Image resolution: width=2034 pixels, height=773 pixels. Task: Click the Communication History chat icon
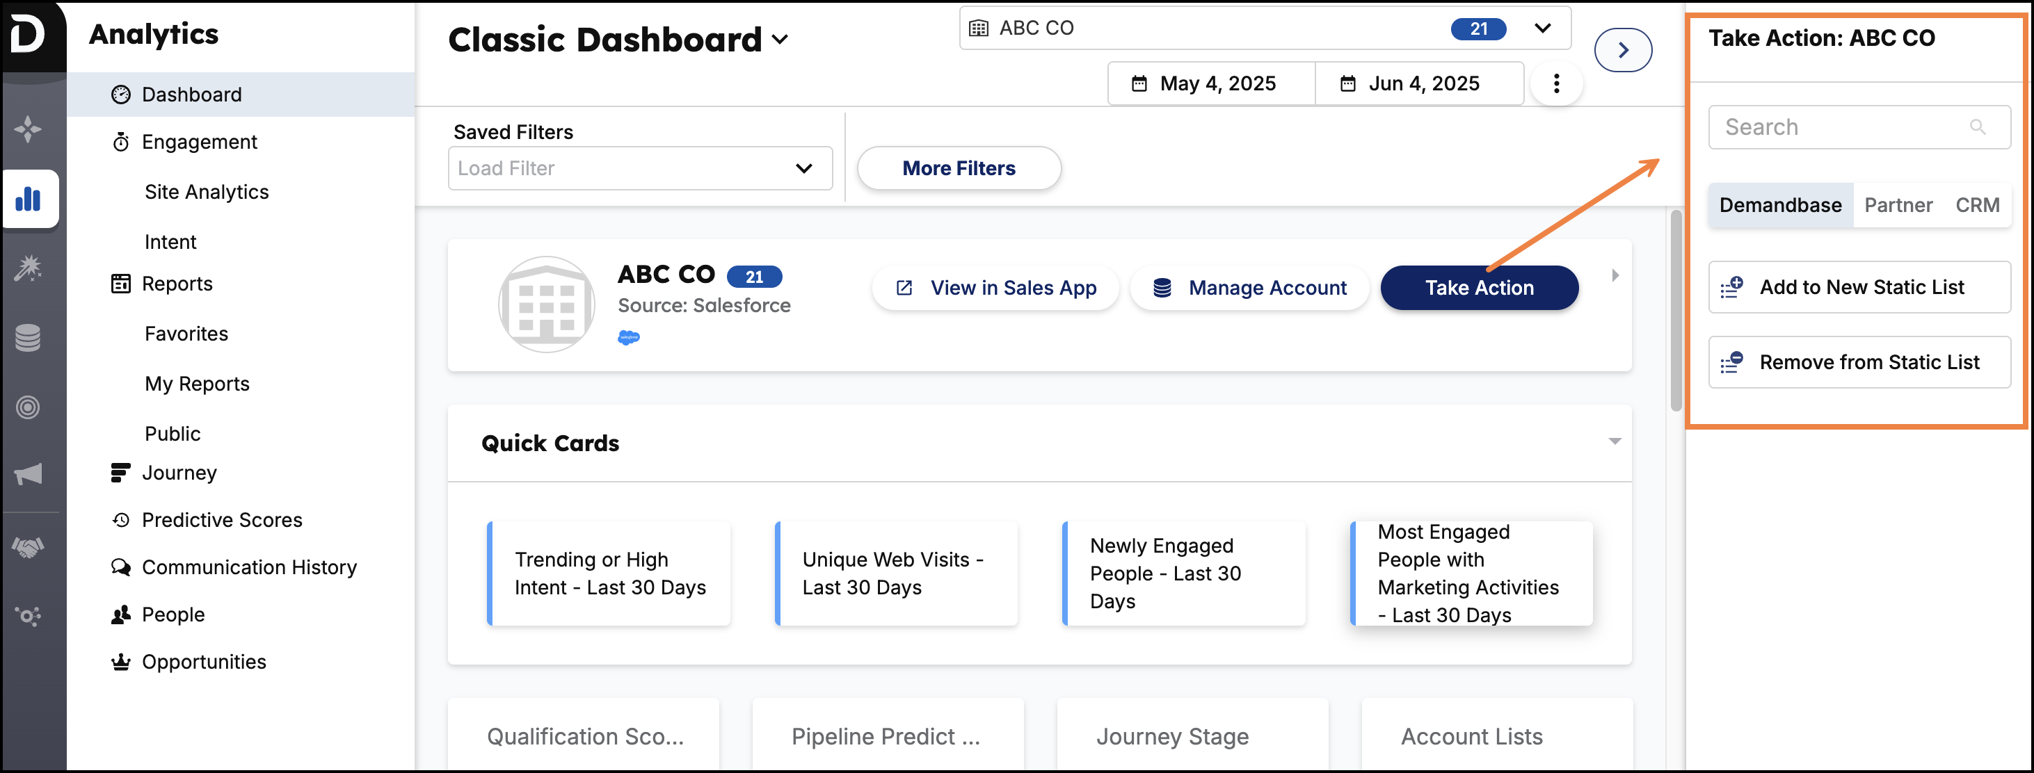[121, 567]
